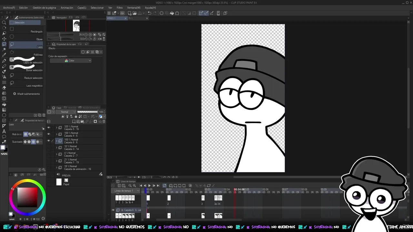The width and height of the screenshot is (413, 232).
Task: Toggle loop playback in timeline
Action: coord(165,186)
